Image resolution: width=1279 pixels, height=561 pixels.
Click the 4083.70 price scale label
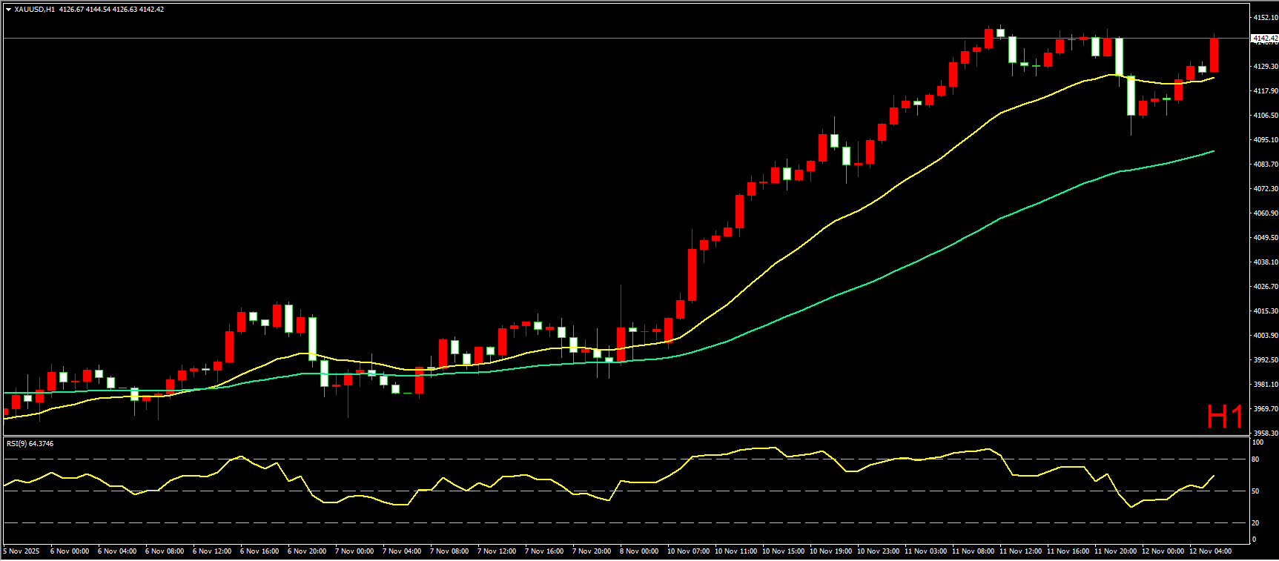pyautogui.click(x=1265, y=164)
